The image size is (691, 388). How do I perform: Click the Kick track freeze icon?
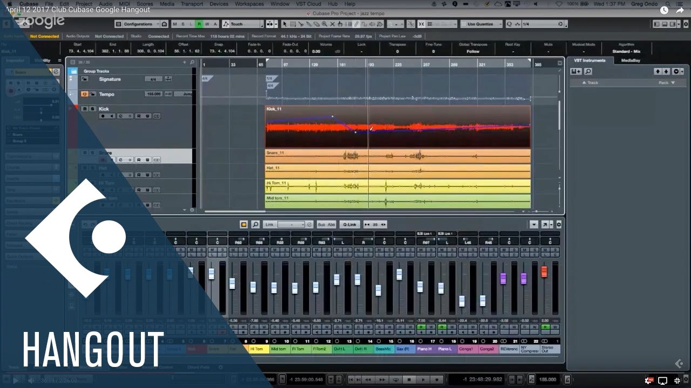coord(129,115)
